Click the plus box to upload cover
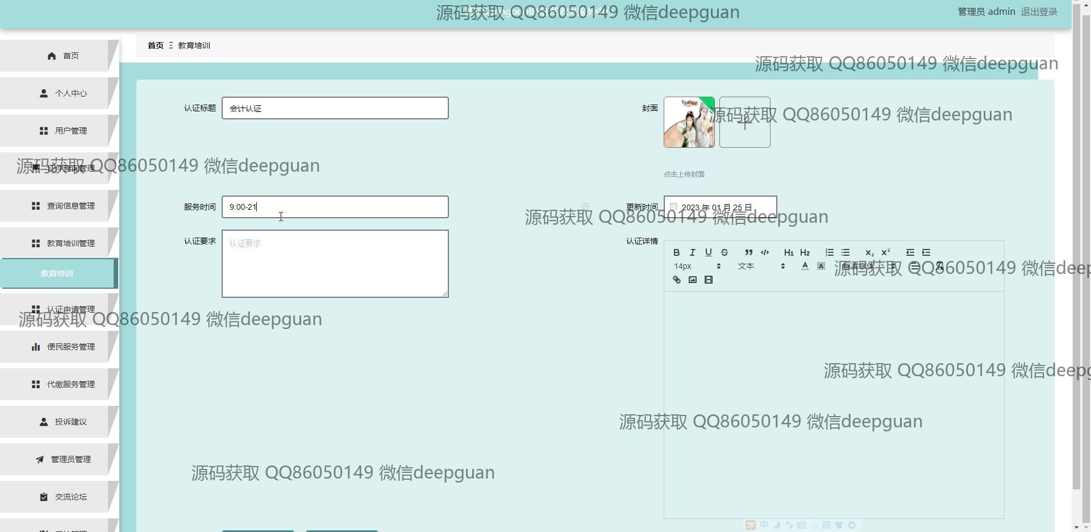The width and height of the screenshot is (1091, 532). (x=745, y=122)
